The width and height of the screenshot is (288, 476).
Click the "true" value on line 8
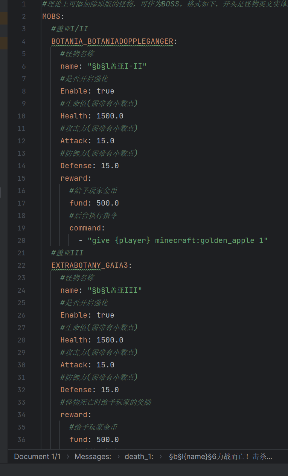(x=105, y=91)
